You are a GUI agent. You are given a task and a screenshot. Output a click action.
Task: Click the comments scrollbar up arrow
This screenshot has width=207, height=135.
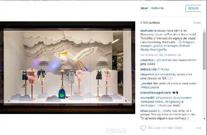(204, 31)
